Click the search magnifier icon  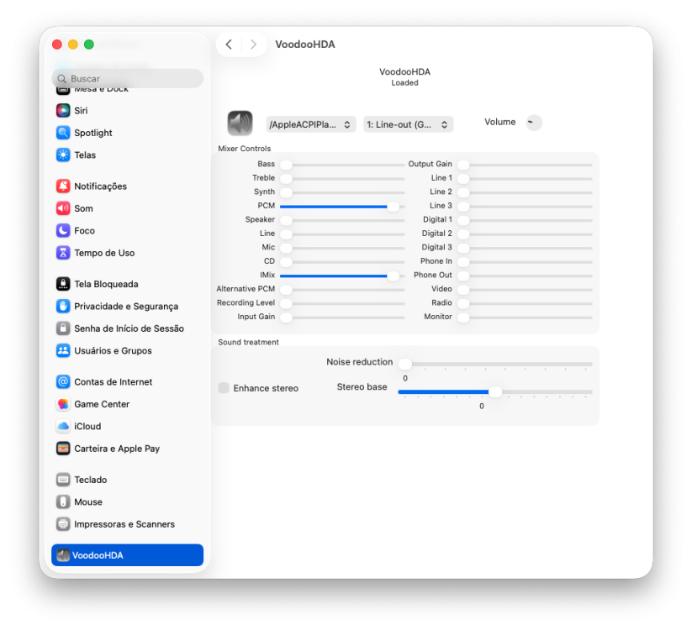click(61, 79)
